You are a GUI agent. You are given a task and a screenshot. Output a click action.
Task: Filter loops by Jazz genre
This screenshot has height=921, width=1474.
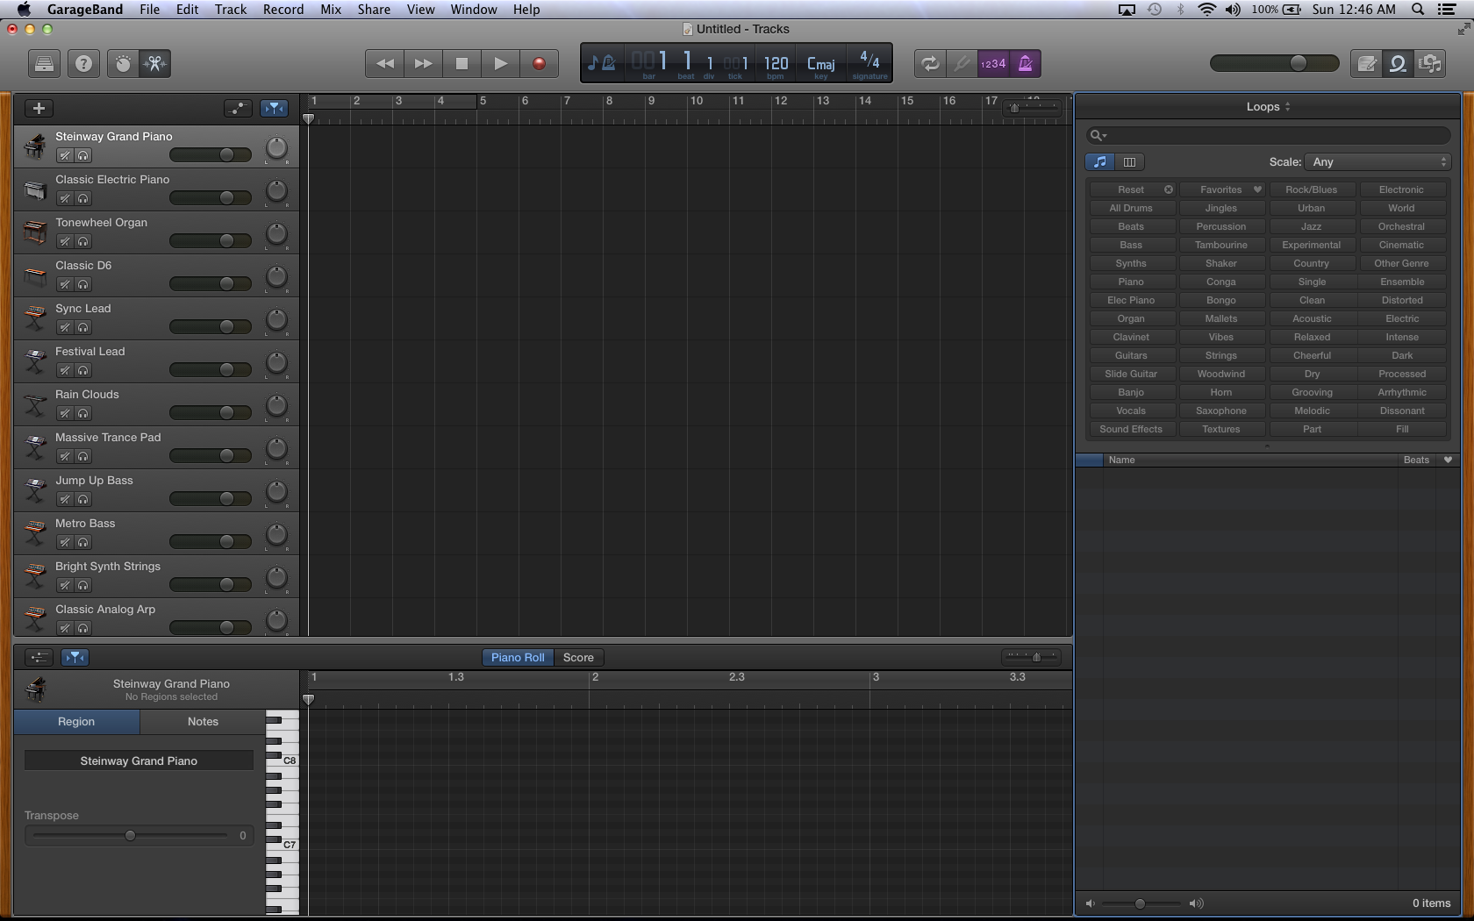tap(1312, 226)
